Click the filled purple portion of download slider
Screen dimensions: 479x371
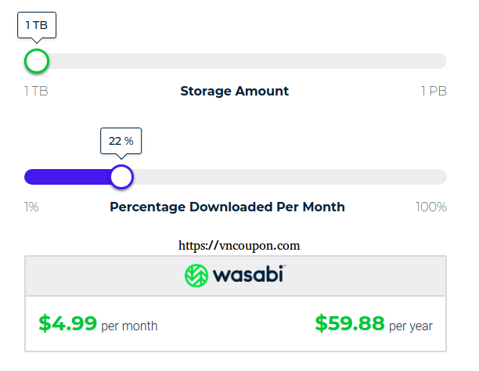[x=67, y=177]
